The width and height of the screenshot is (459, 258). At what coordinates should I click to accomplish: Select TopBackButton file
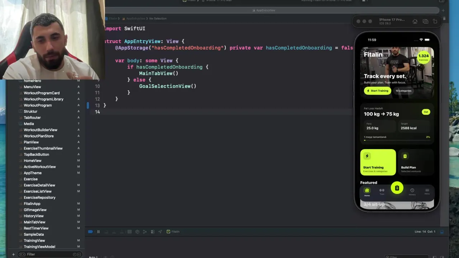36,154
